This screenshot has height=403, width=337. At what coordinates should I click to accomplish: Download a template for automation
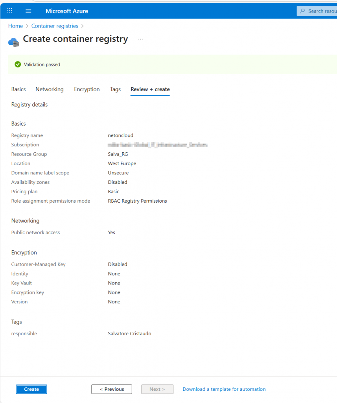pos(224,389)
